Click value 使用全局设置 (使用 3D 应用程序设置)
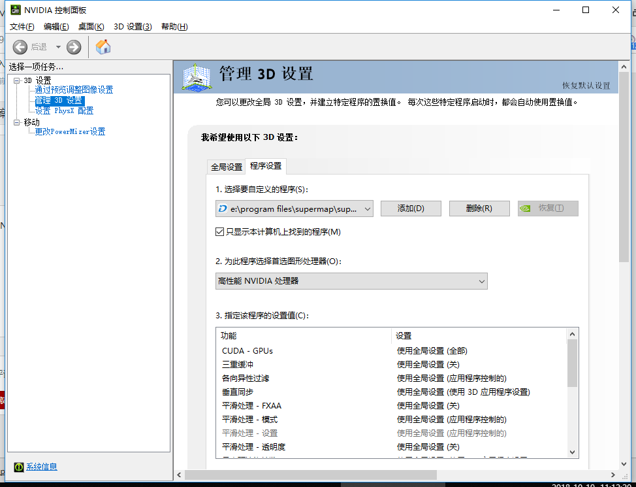 click(x=463, y=392)
